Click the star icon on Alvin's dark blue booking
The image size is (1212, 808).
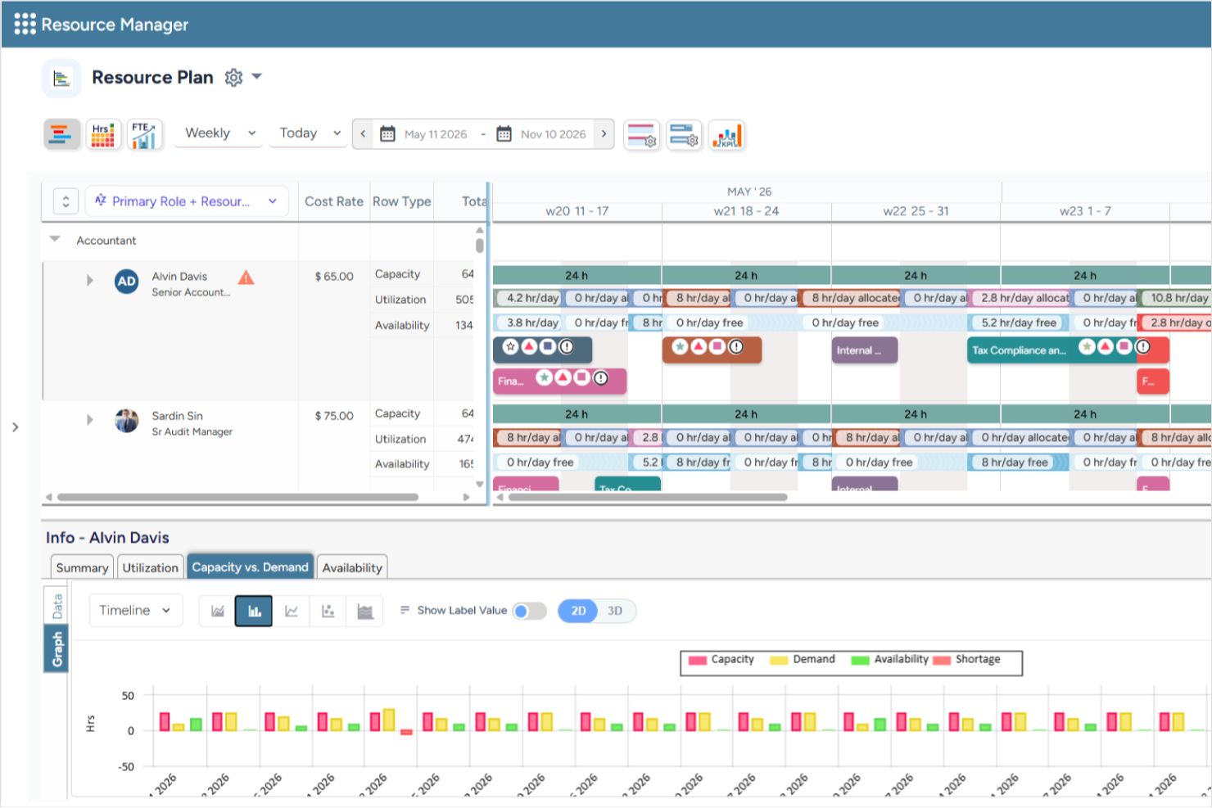511,347
